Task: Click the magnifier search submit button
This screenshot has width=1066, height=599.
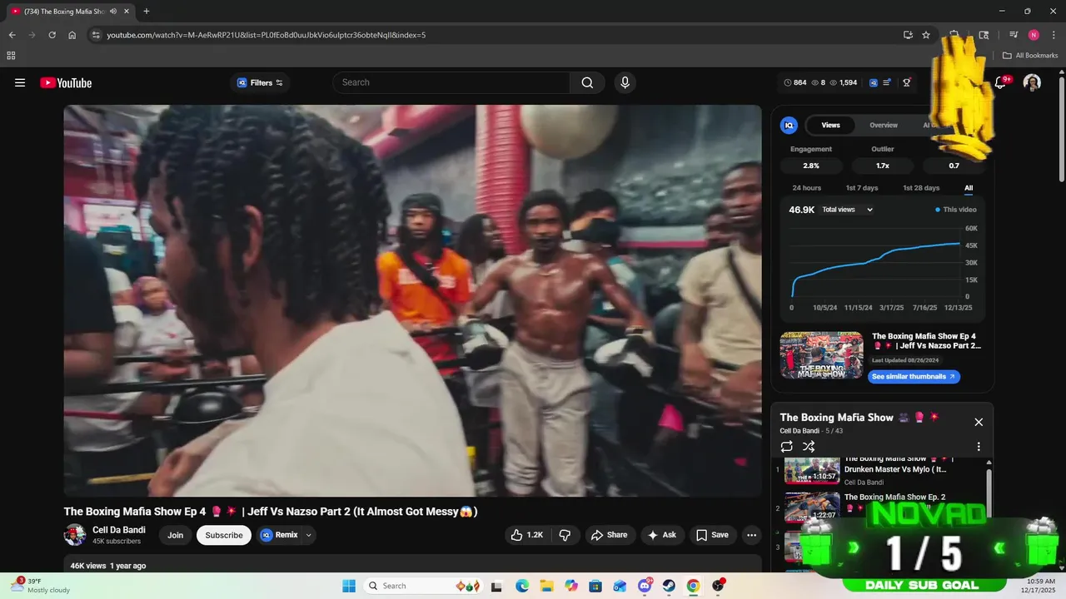Action: point(587,82)
